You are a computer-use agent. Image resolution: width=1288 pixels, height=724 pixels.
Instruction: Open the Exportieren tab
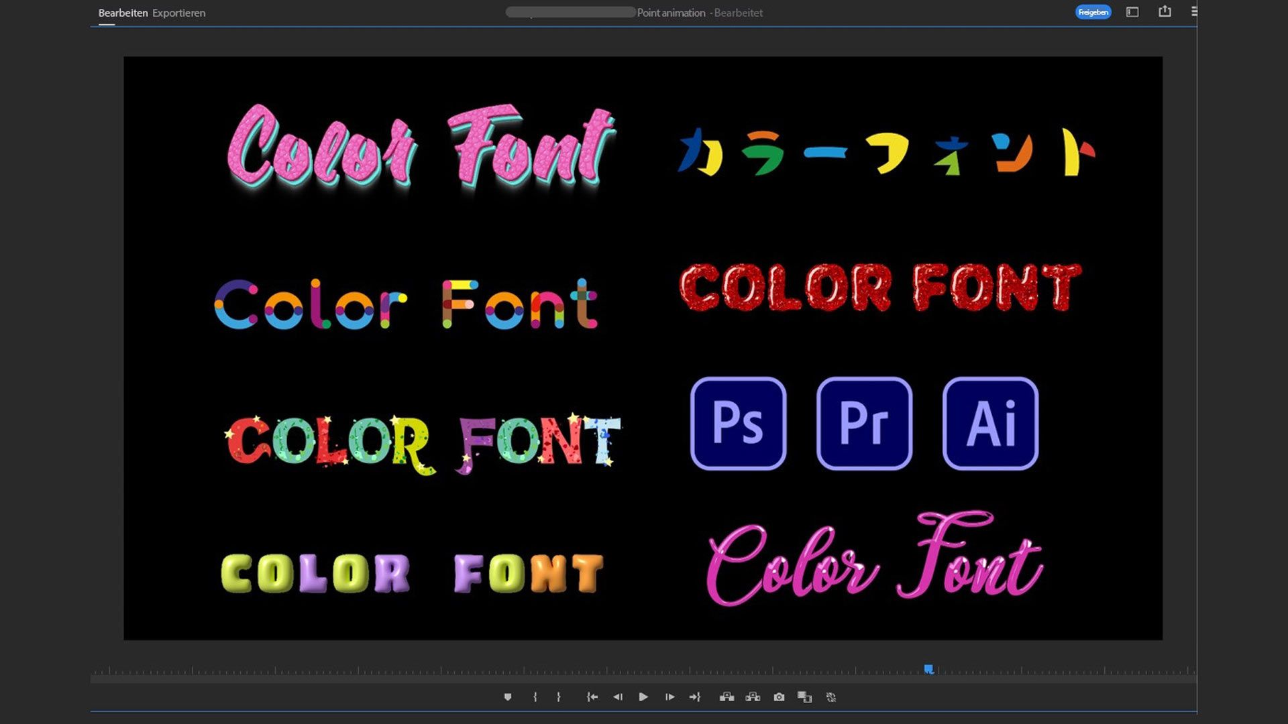click(x=178, y=13)
